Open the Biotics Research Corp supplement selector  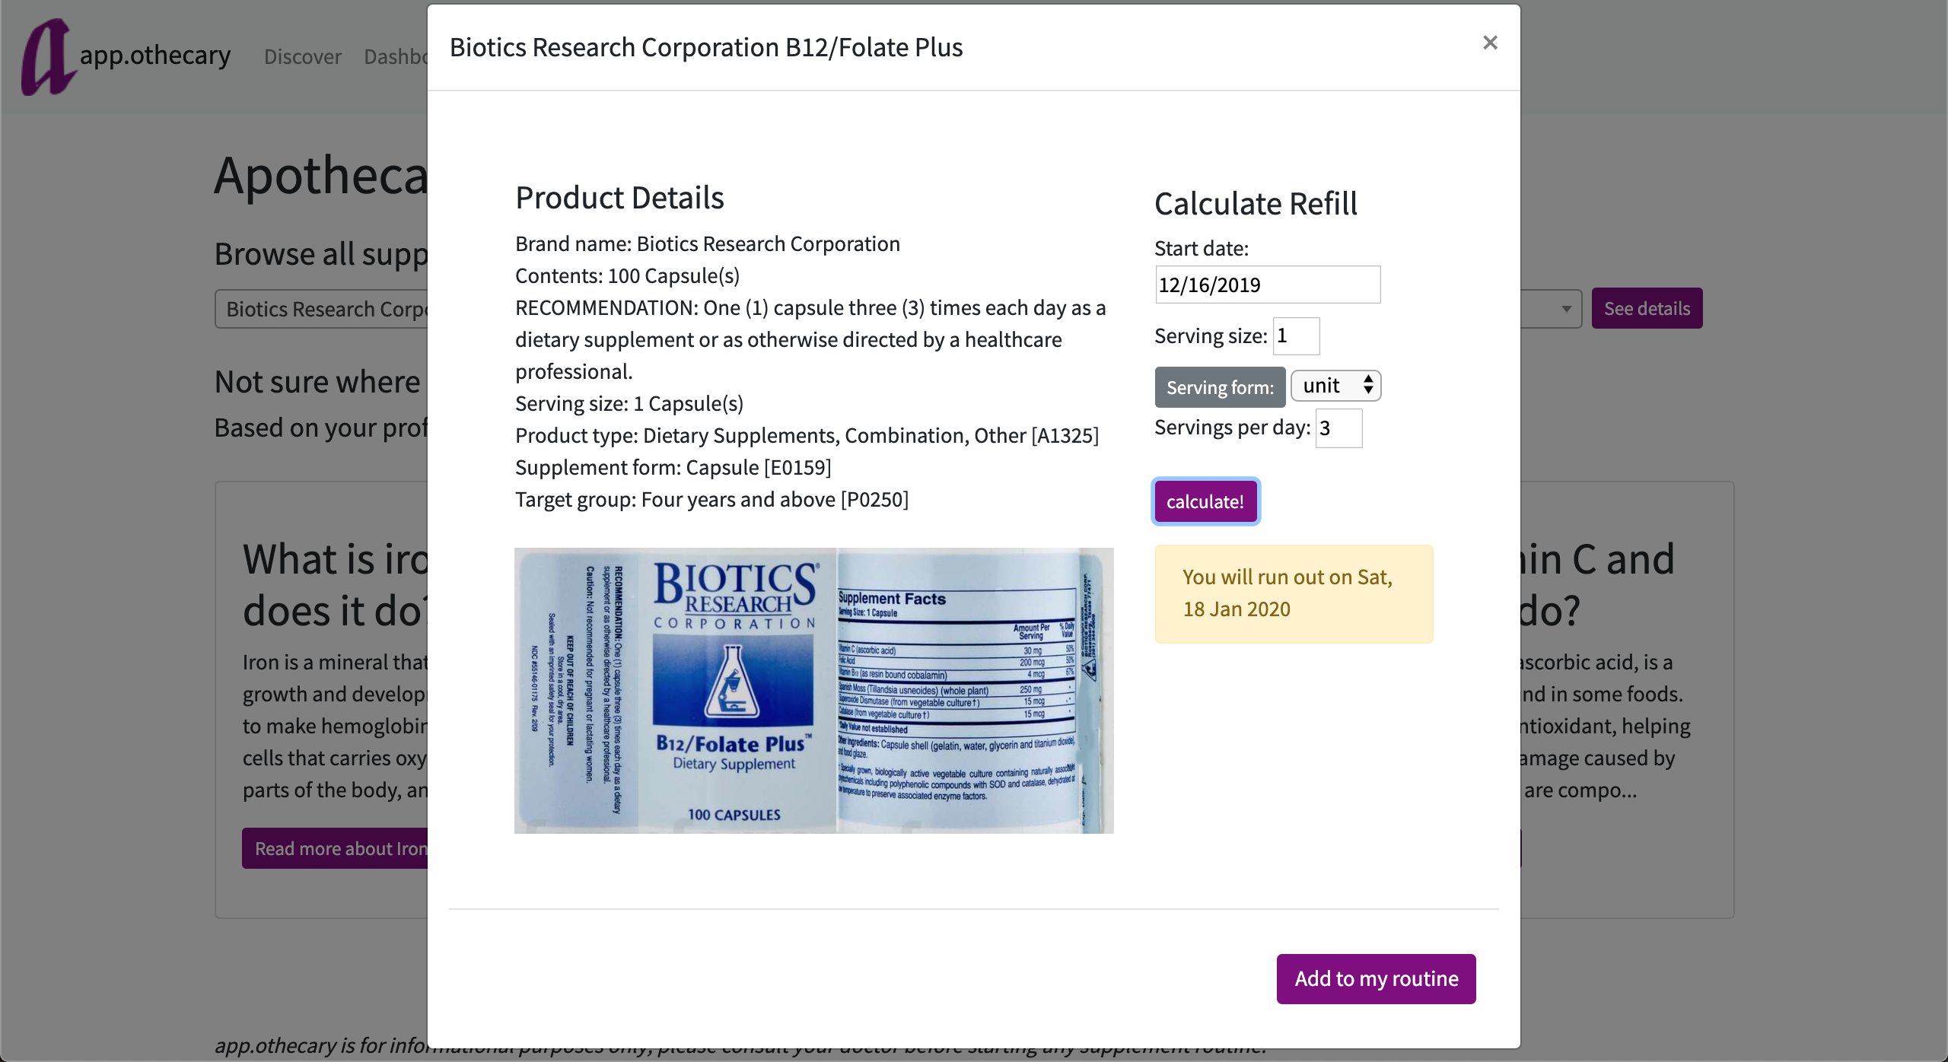click(x=321, y=309)
